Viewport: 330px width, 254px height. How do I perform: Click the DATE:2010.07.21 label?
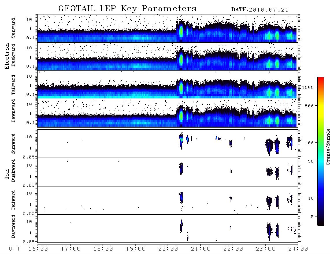[259, 10]
